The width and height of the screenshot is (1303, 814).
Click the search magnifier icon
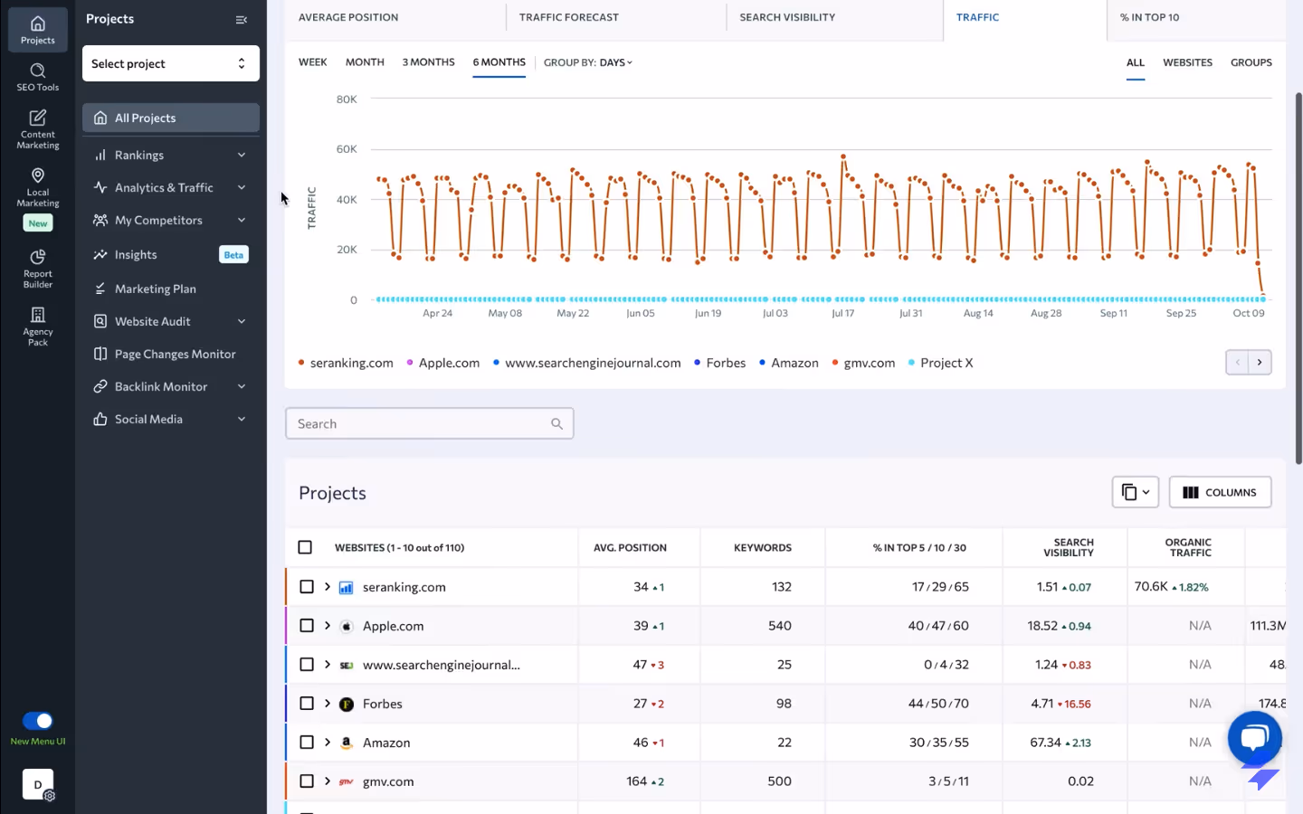click(x=556, y=423)
